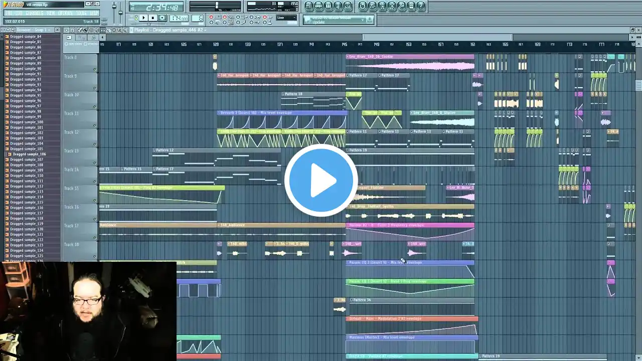Open the Playlist options dropdown arrow
Image resolution: width=642 pixels, height=361 pixels.
tap(67, 30)
